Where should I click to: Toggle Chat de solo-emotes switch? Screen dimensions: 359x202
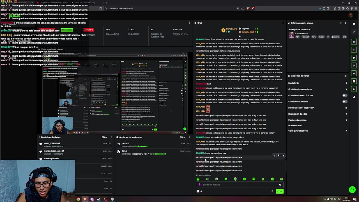pos(345,102)
